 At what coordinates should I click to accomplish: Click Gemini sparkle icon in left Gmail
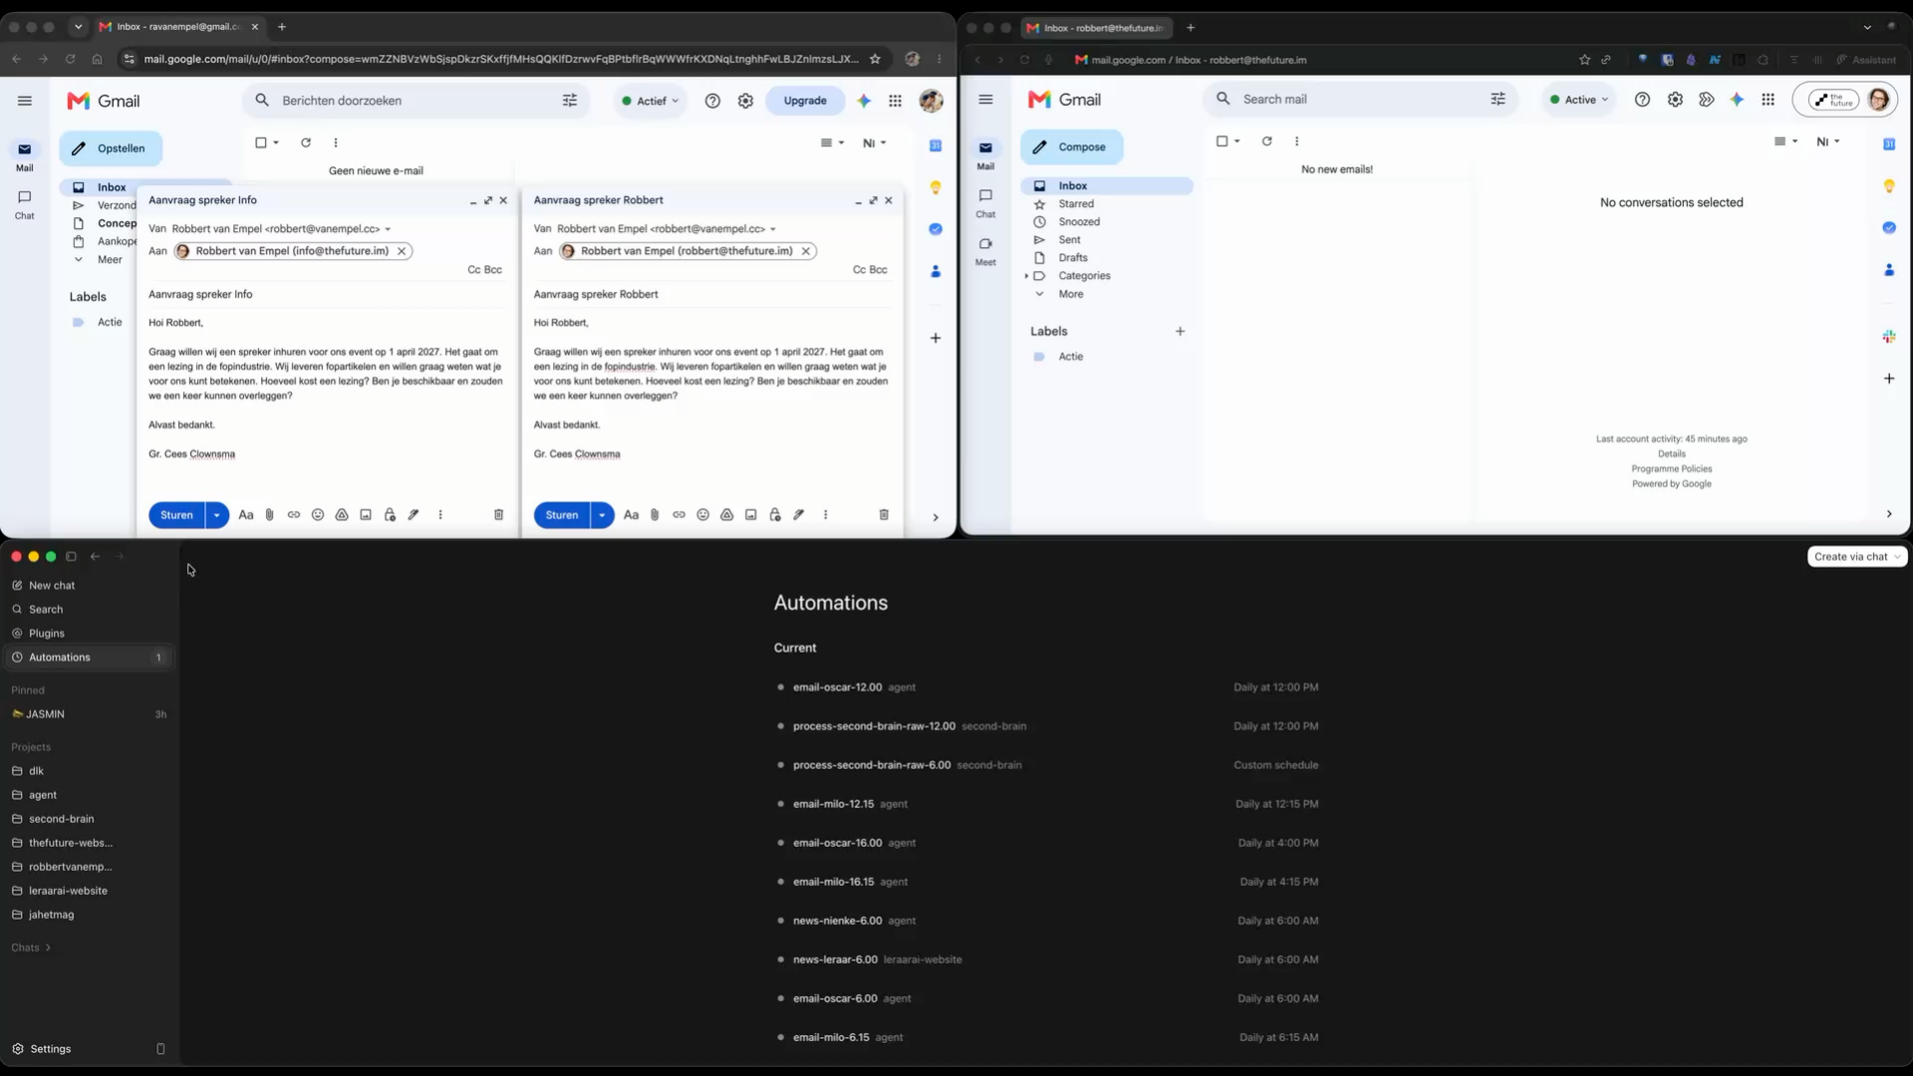click(x=864, y=101)
